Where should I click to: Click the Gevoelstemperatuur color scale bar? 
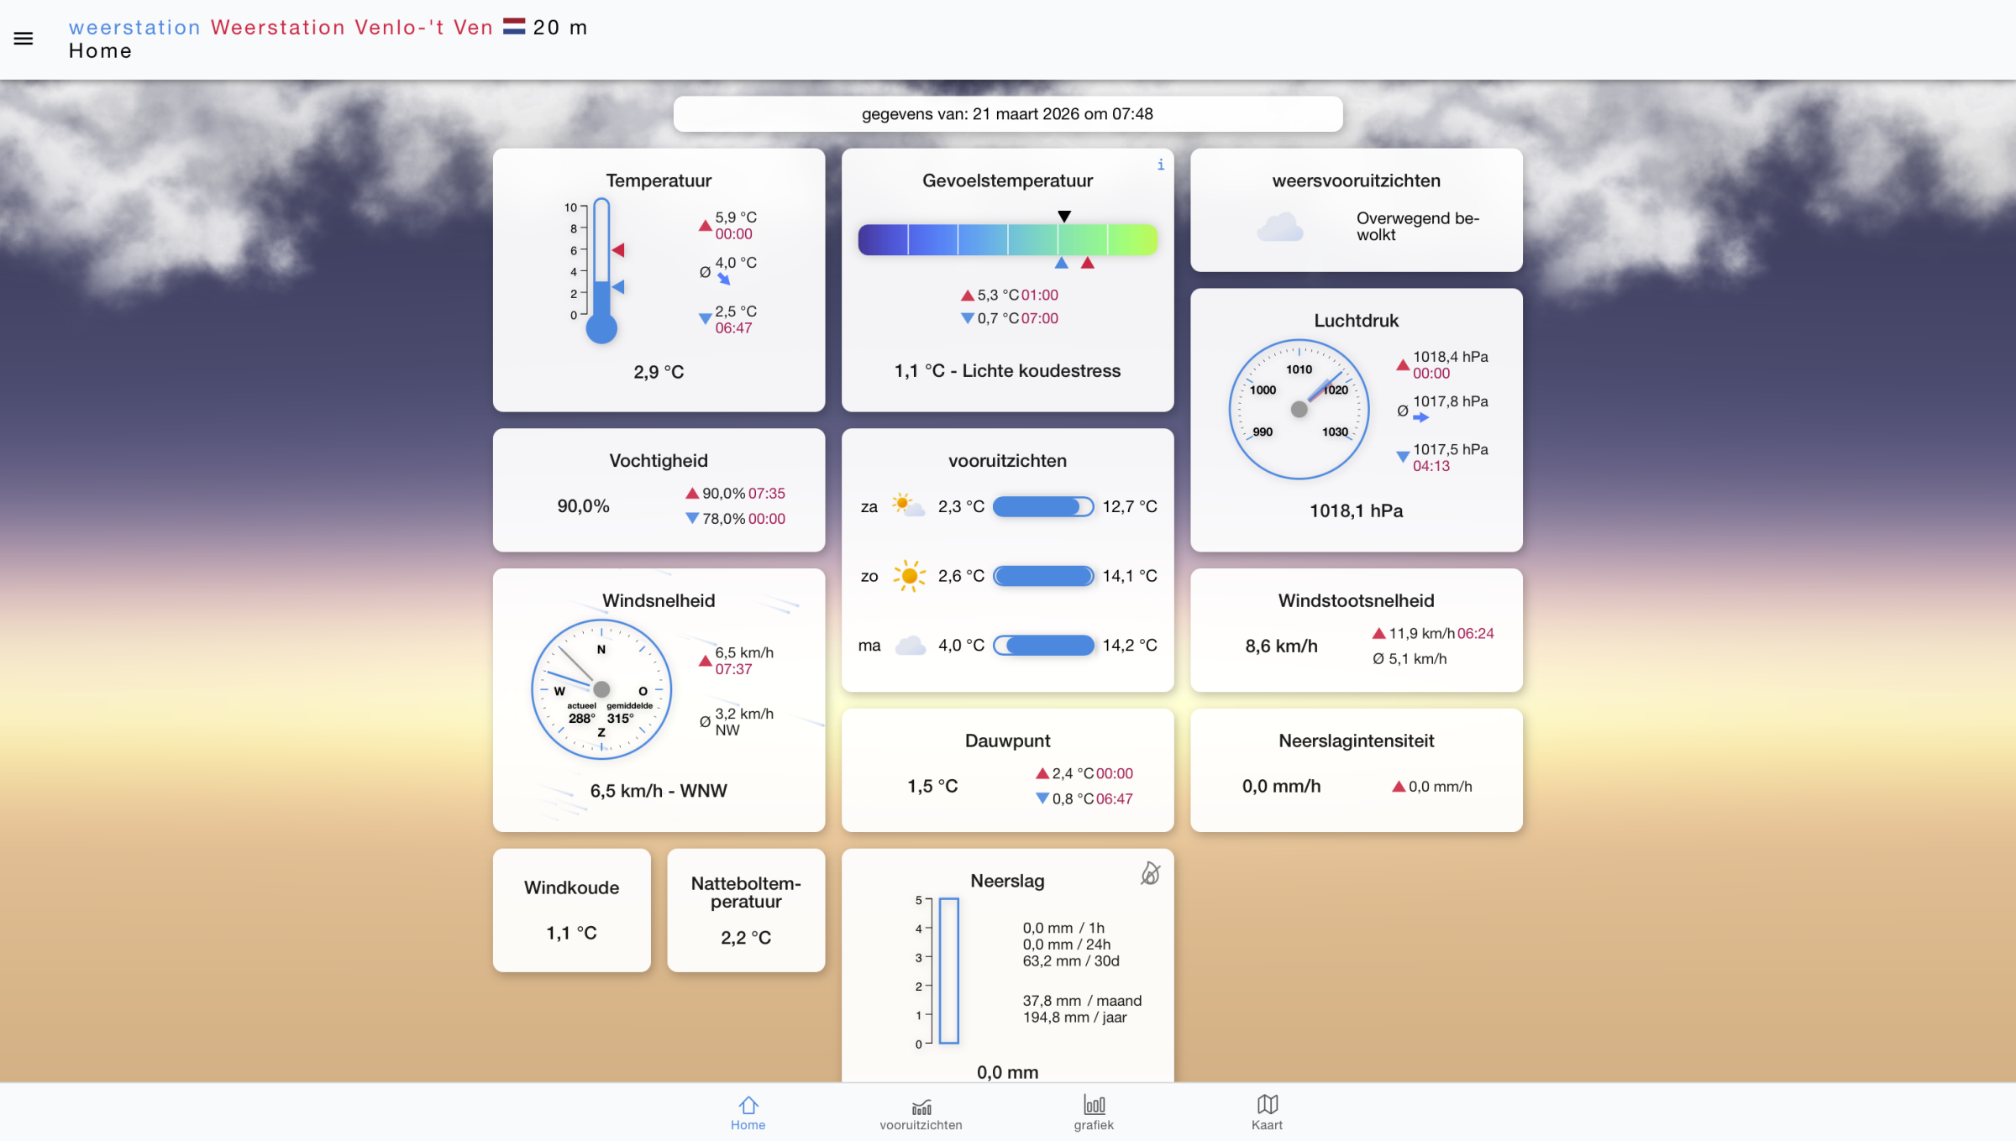[1007, 239]
